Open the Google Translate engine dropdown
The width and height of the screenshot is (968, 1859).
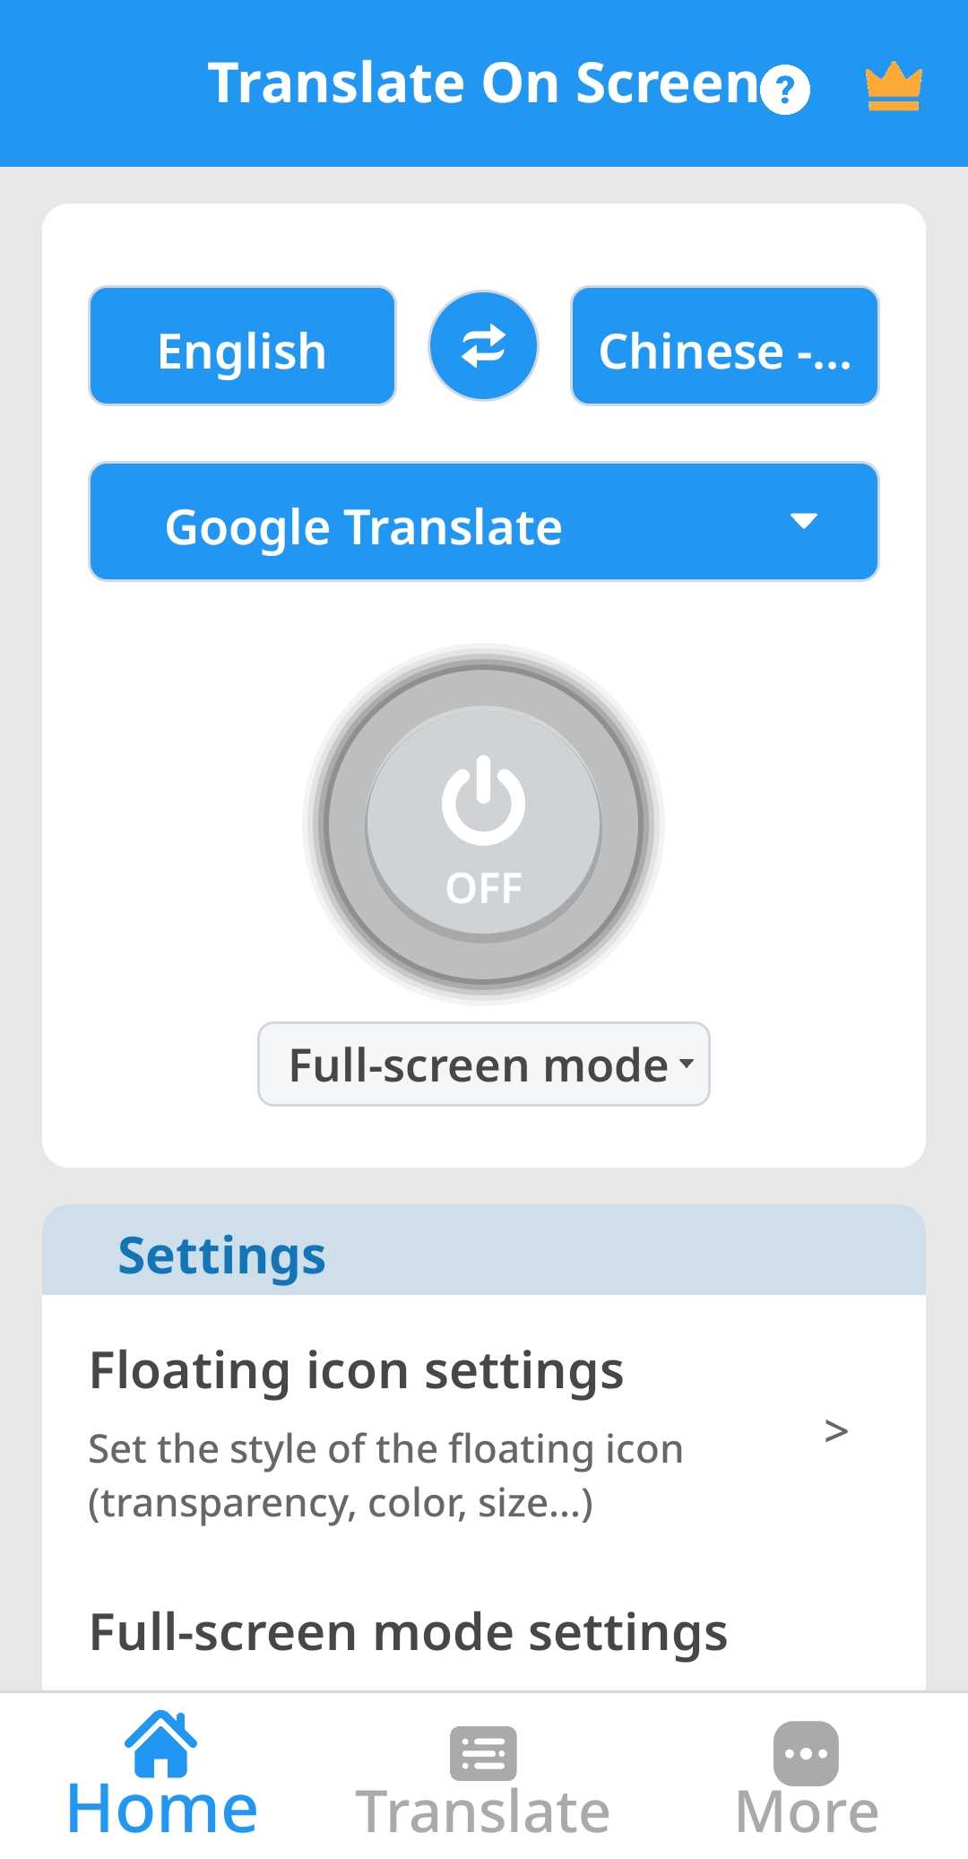483,522
